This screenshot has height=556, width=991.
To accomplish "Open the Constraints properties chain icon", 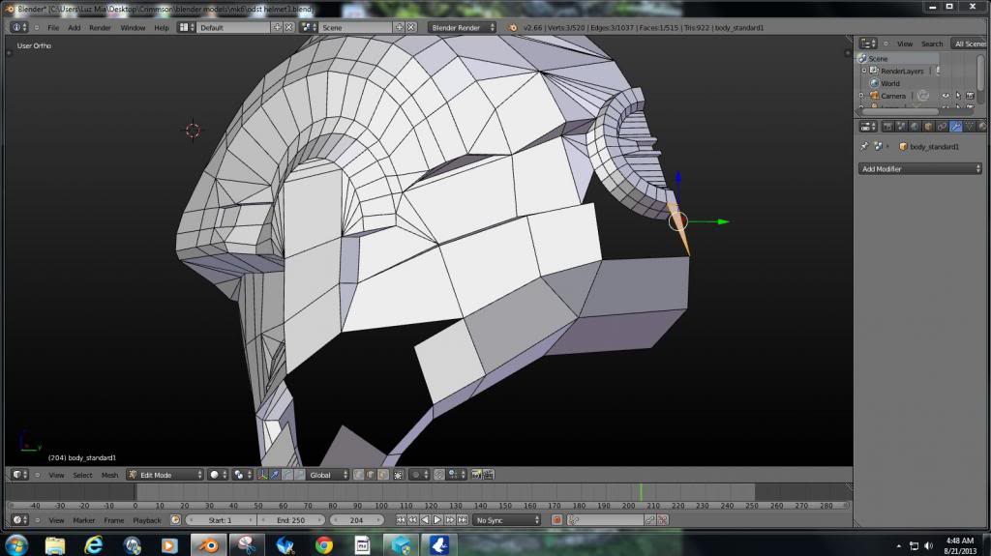I will tap(943, 126).
